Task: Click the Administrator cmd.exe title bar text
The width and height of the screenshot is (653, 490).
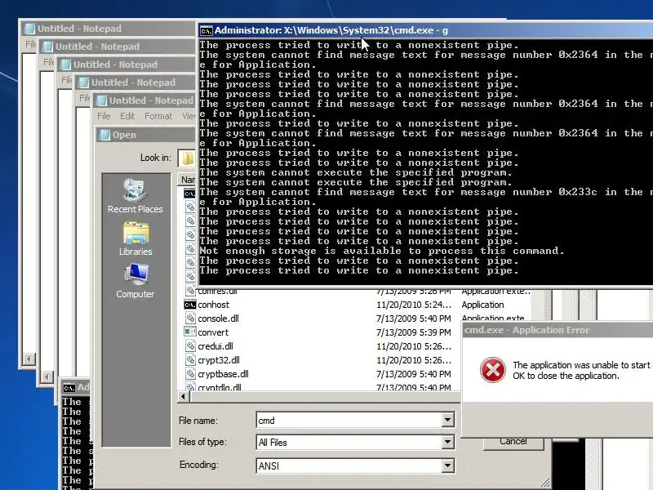Action: [x=331, y=30]
